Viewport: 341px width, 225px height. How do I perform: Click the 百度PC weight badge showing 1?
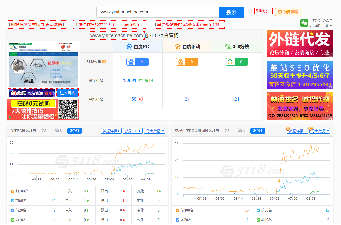pyautogui.click(x=138, y=62)
